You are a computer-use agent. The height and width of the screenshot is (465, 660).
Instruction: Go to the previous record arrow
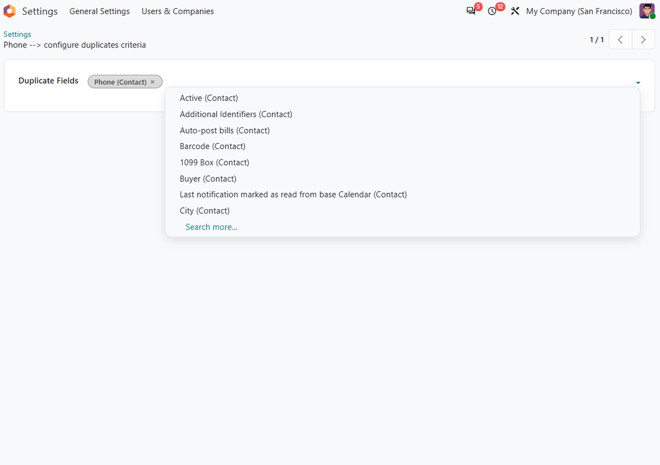620,40
